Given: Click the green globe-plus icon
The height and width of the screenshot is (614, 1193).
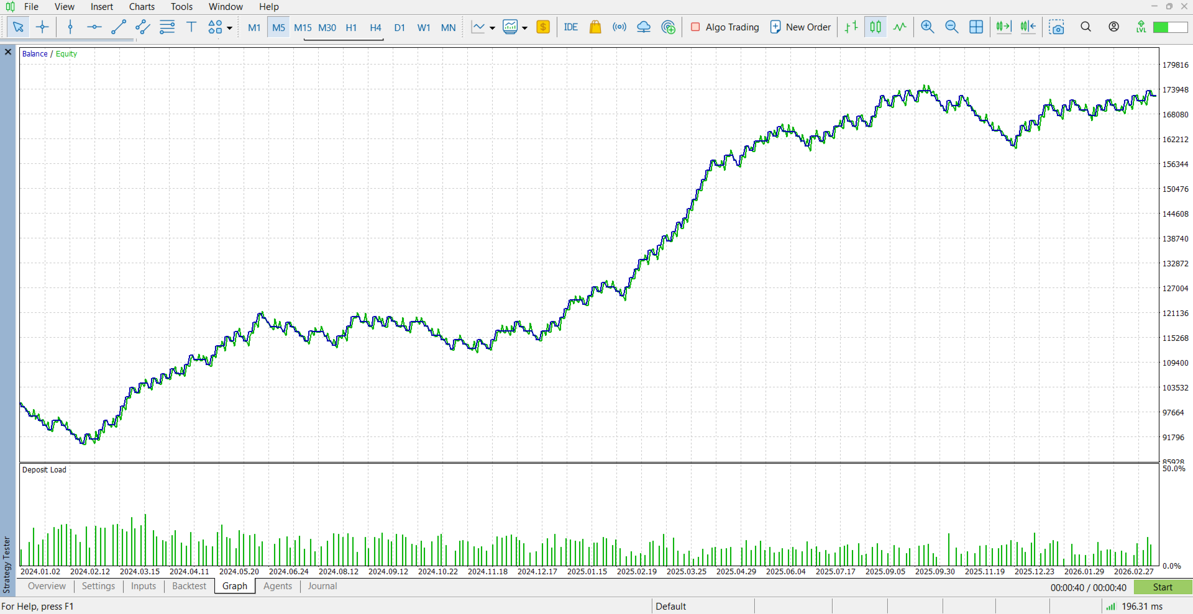Looking at the screenshot, I should (669, 27).
